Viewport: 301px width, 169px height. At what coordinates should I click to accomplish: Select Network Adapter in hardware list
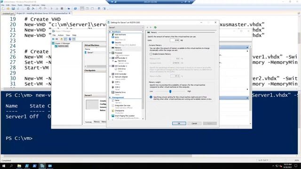click(121, 77)
